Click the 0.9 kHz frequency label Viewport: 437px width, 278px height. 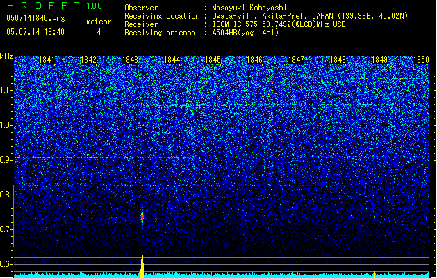tap(6, 159)
